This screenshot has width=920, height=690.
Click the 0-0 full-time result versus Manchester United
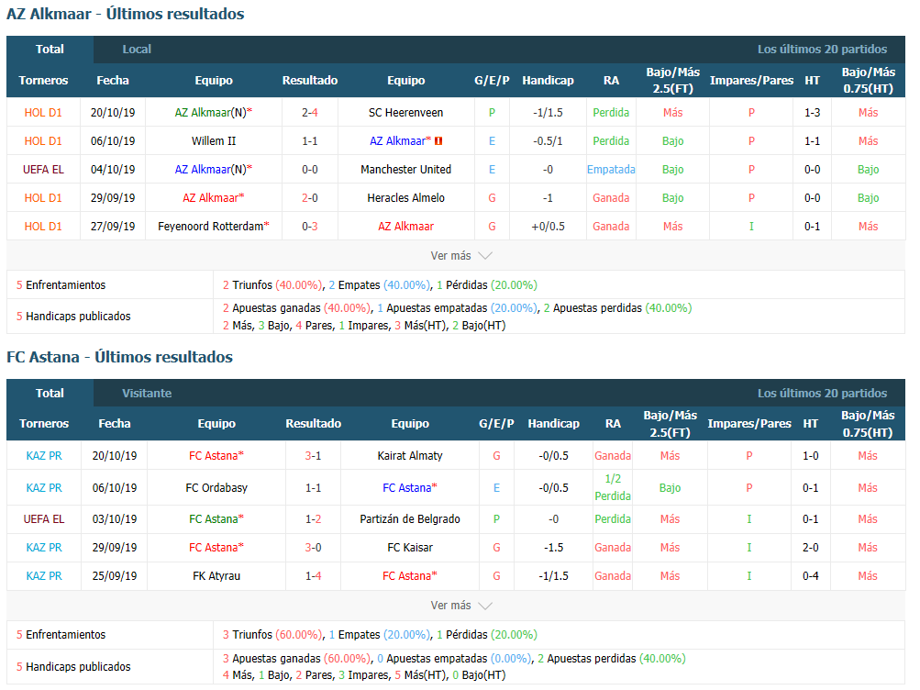click(x=310, y=170)
